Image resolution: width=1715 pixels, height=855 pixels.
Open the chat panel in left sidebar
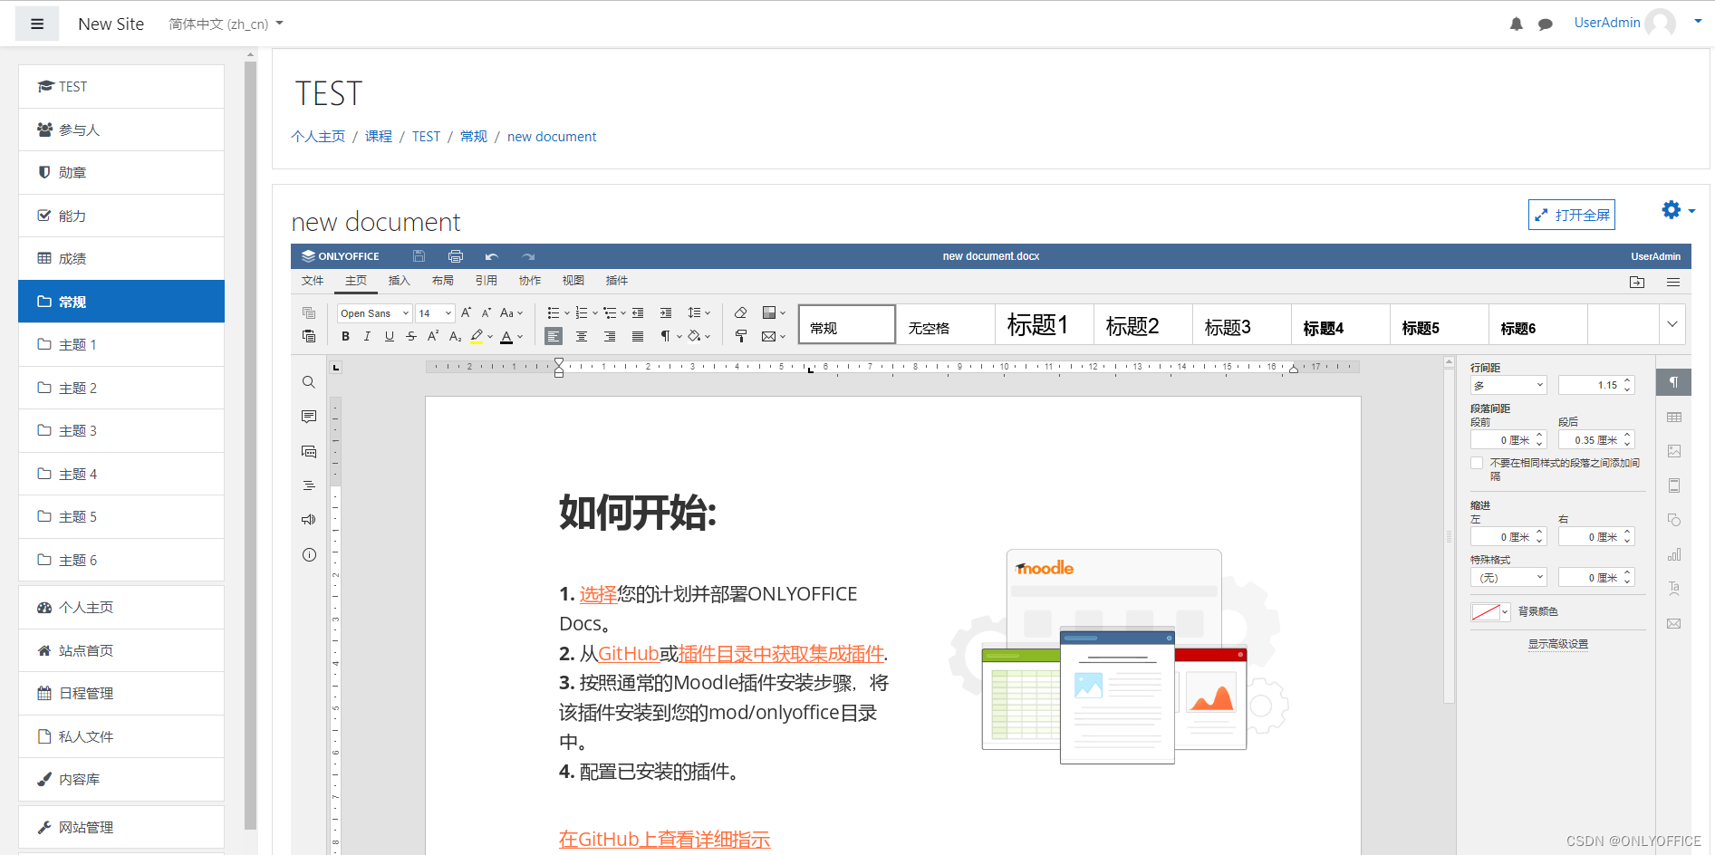coord(309,451)
